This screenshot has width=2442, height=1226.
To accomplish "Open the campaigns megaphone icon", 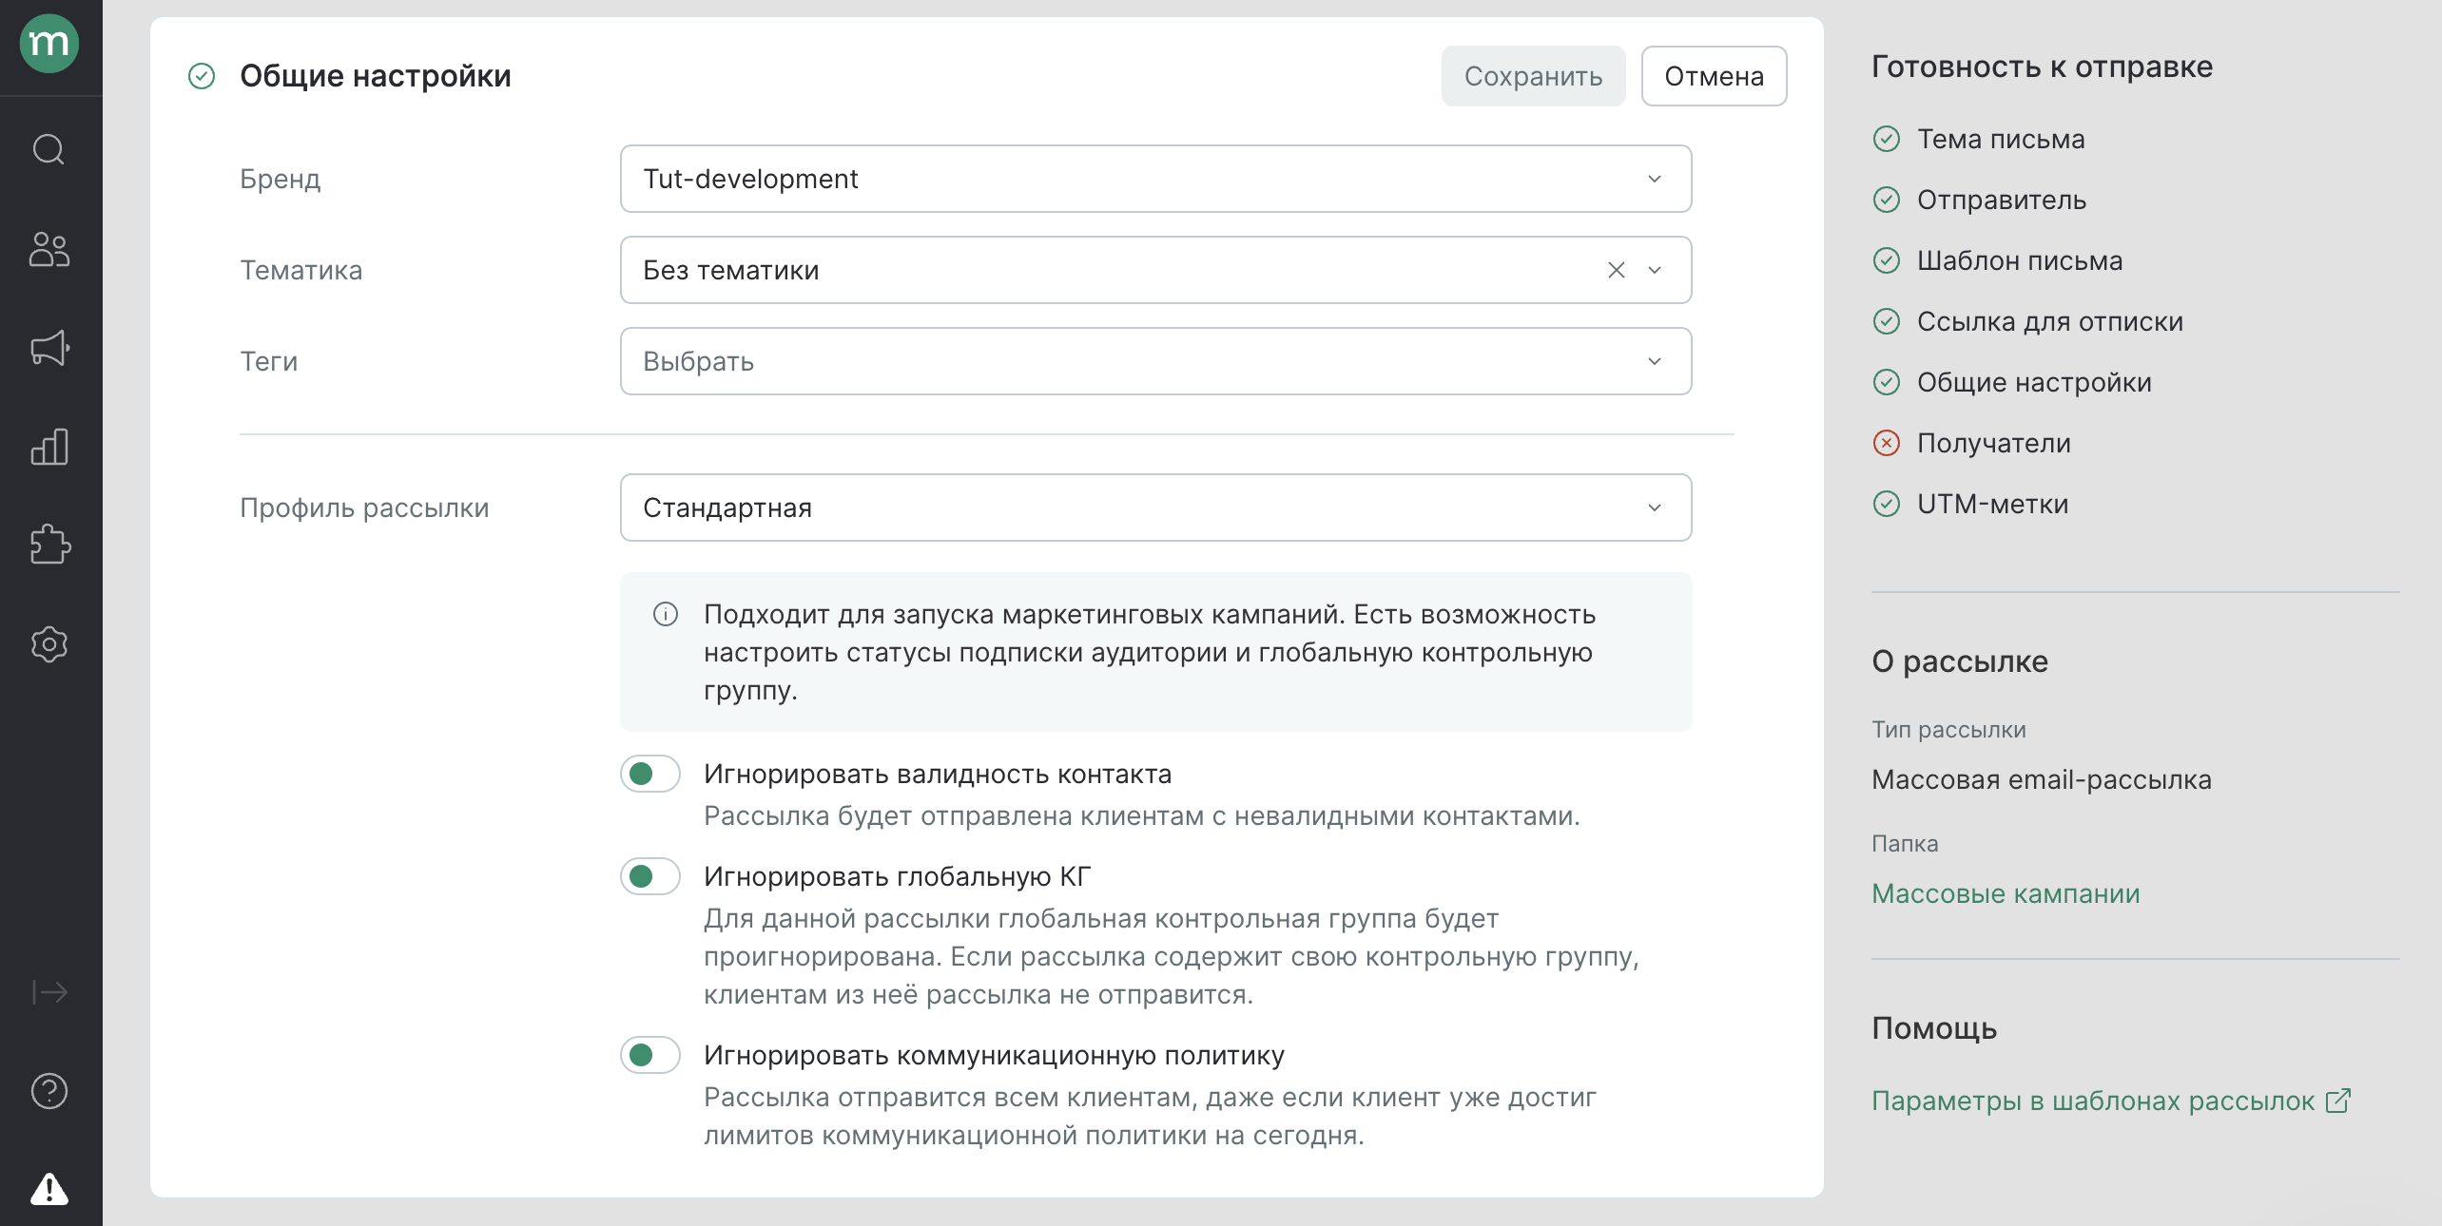I will pyautogui.click(x=49, y=348).
